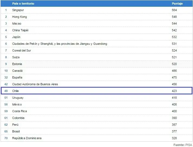Click República Dominicana's score 328

coord(174,138)
